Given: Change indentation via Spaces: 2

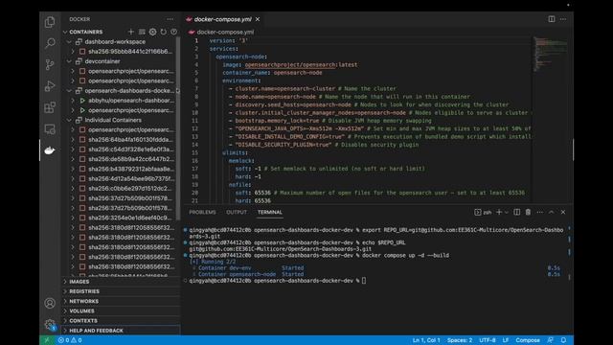Looking at the screenshot, I should [460, 340].
